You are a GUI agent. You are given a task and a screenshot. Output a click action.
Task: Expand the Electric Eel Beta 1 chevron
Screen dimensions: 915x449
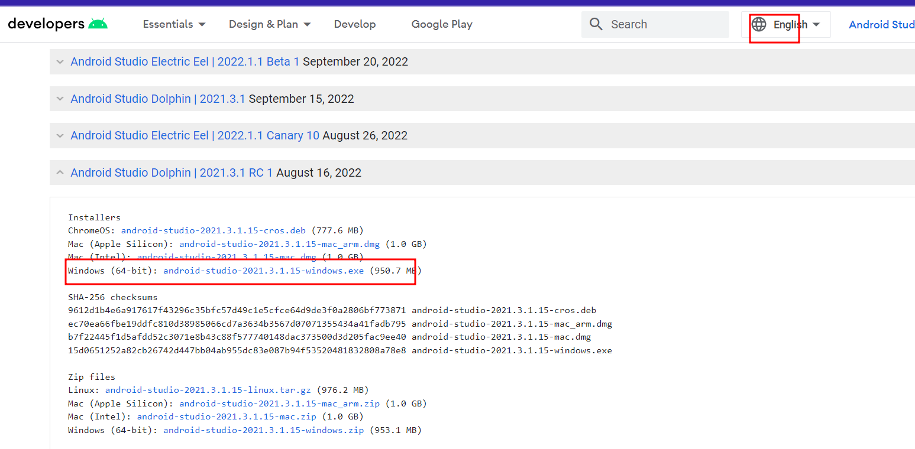pos(60,61)
